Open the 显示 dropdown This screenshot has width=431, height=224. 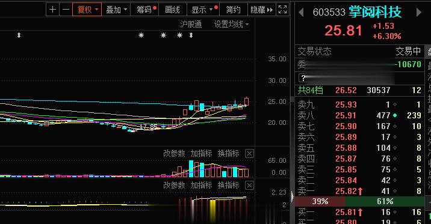(x=203, y=10)
